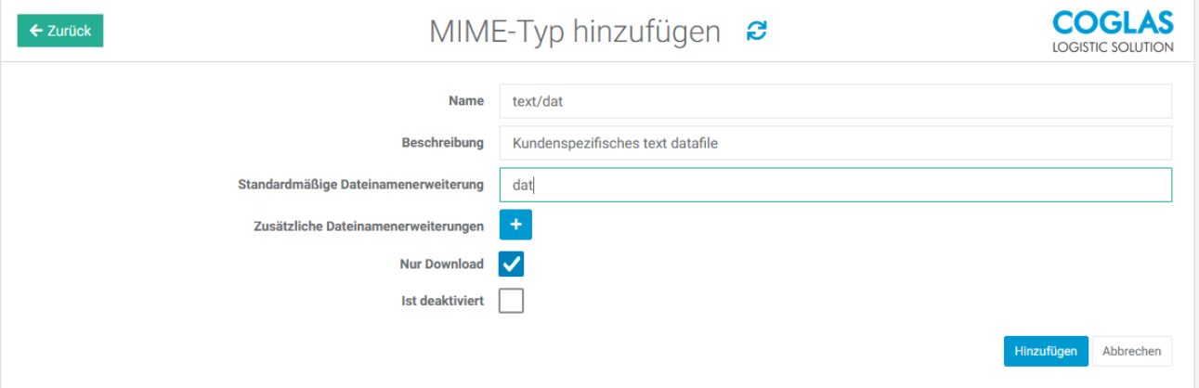The height and width of the screenshot is (388, 1199).
Task: Click the refresh icon beside the page title
Action: (757, 32)
